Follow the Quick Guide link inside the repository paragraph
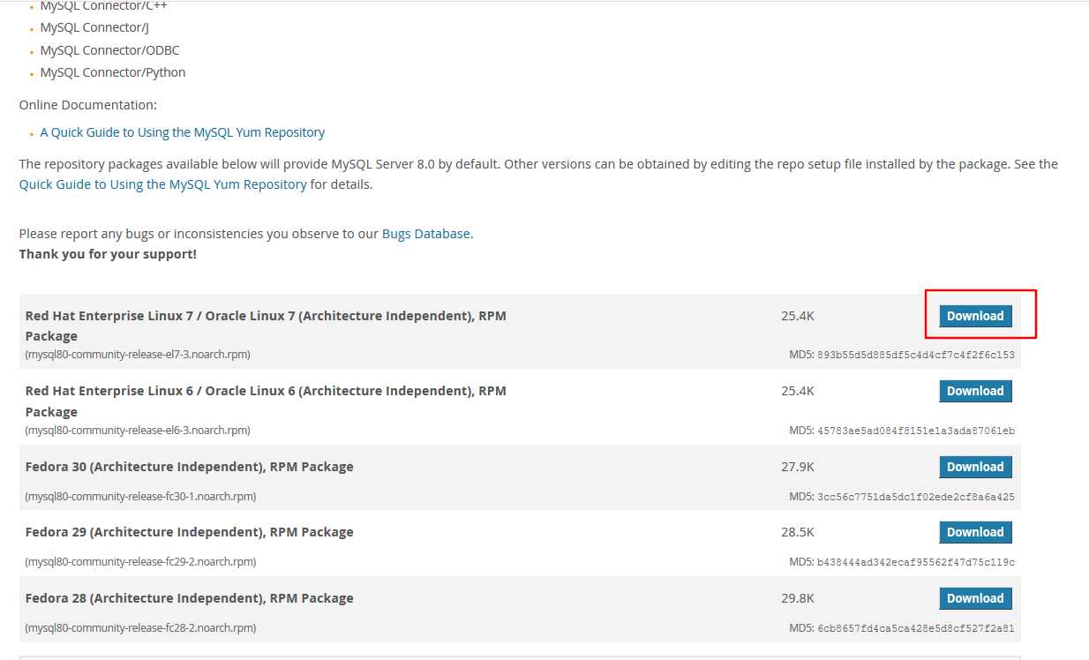 [163, 184]
